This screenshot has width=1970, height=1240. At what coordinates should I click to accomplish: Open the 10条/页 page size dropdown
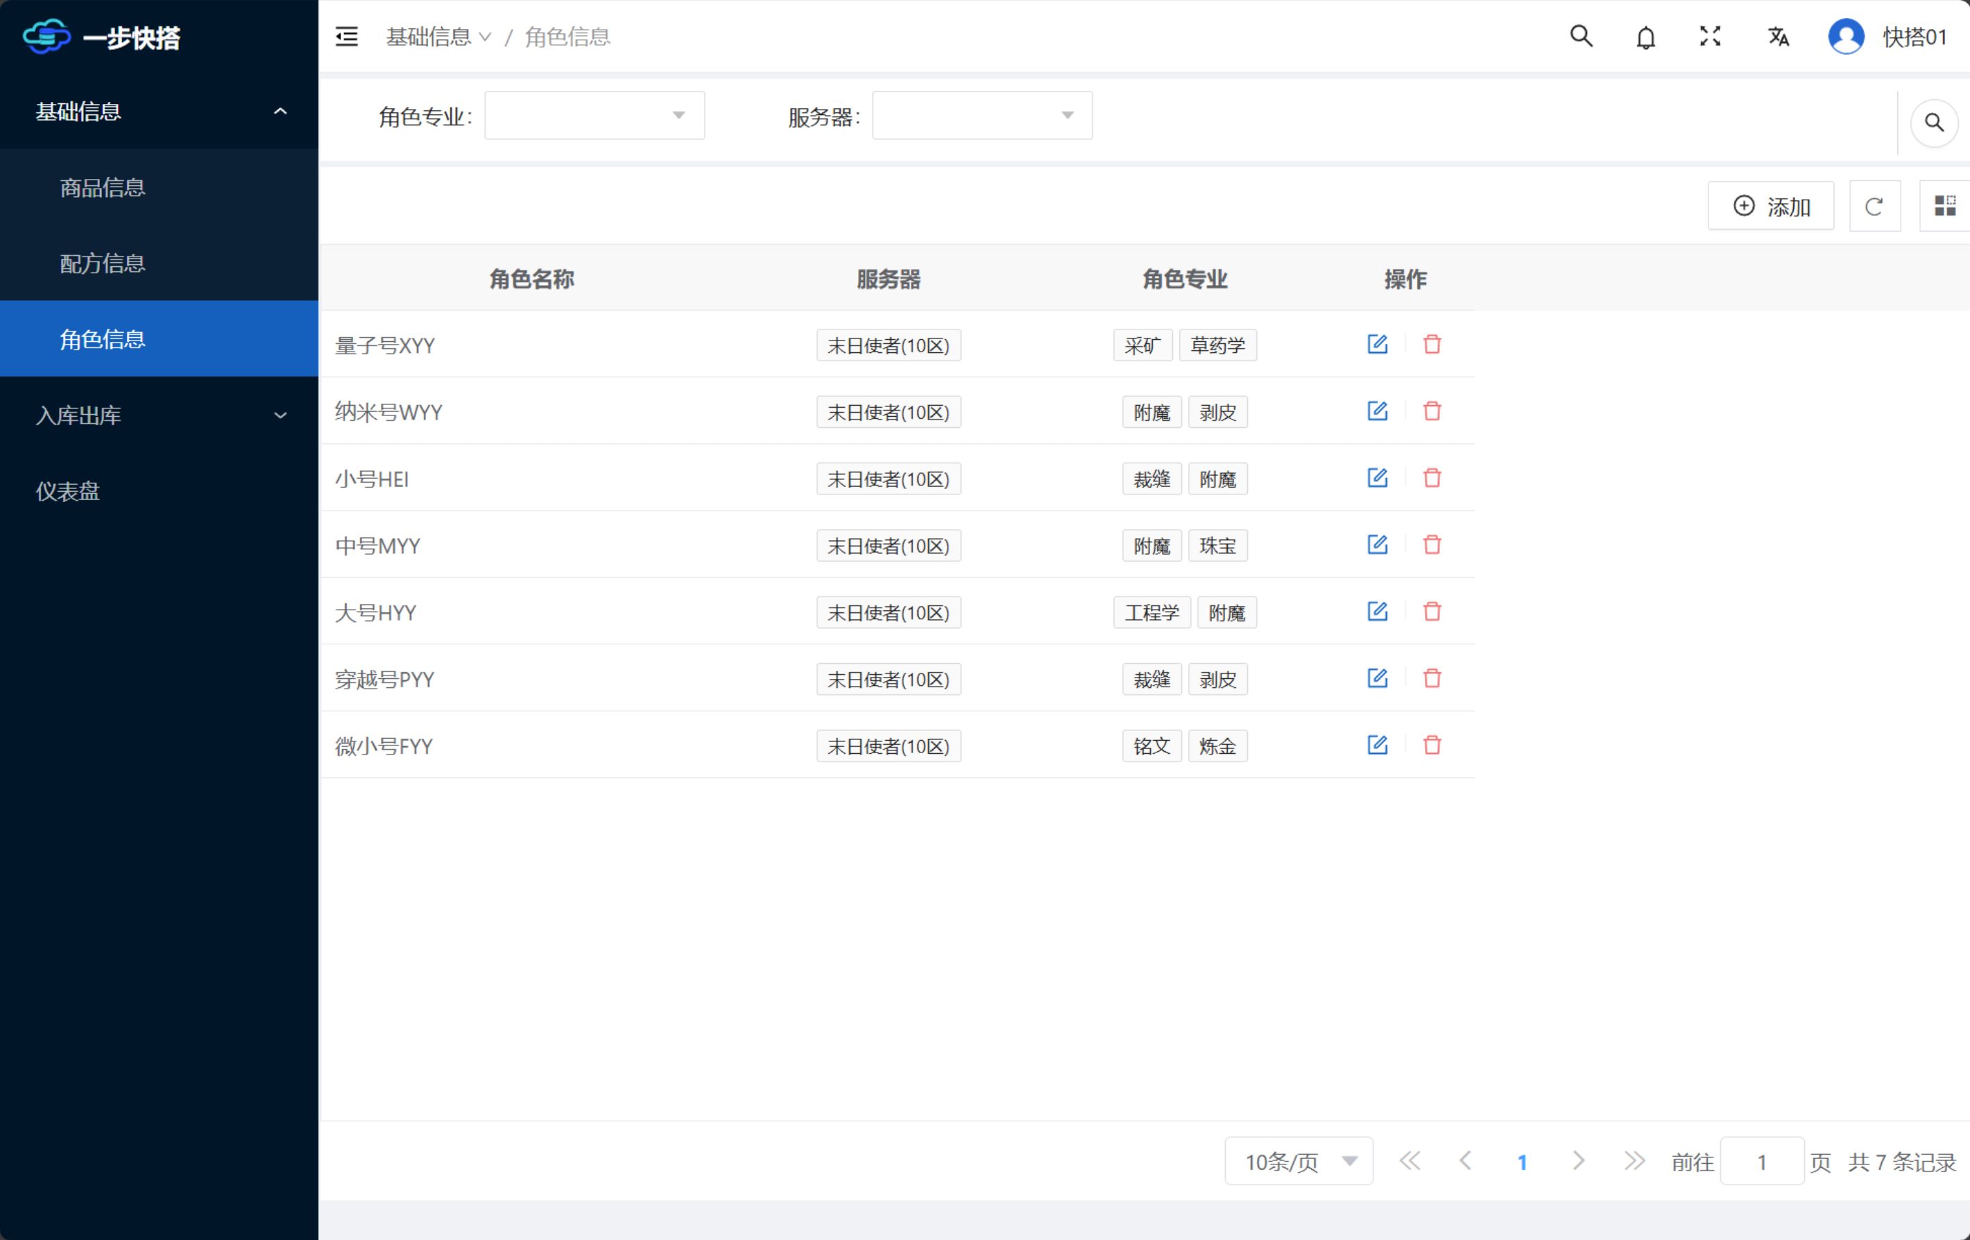click(1299, 1161)
